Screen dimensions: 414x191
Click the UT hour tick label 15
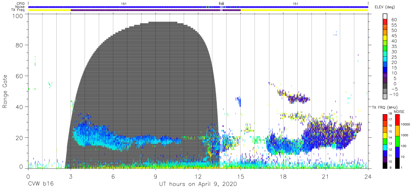tap(240, 177)
